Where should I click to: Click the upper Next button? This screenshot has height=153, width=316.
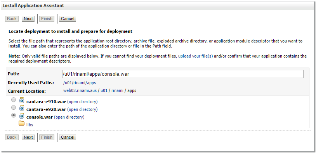tap(28, 19)
